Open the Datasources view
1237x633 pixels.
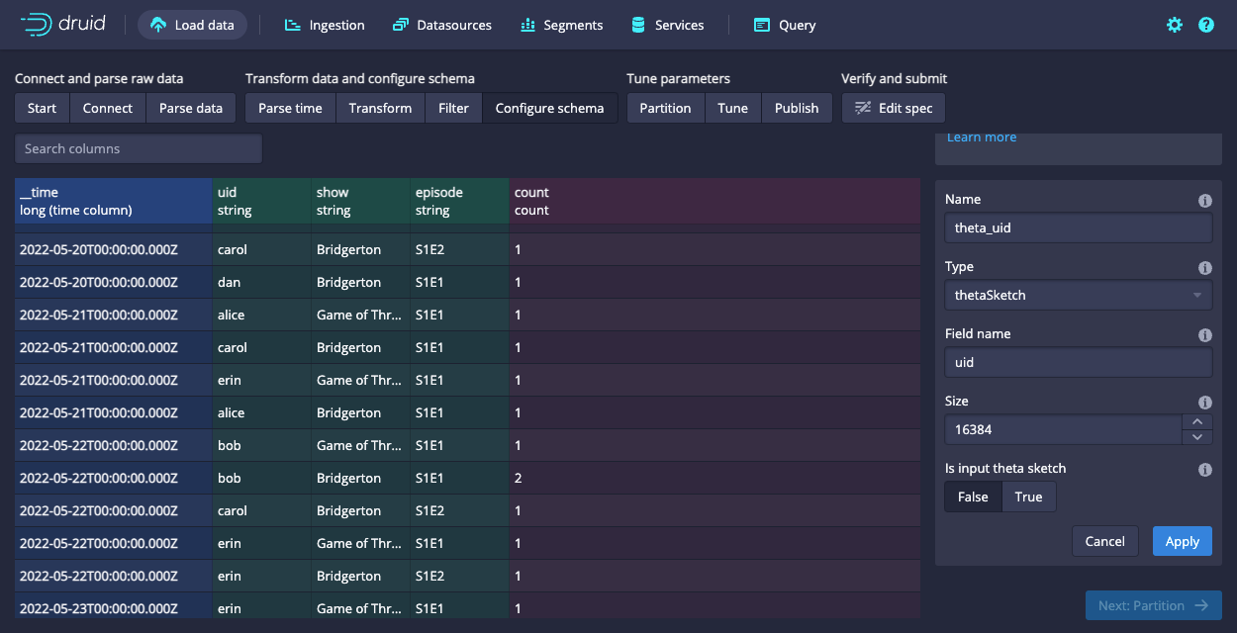441,25
